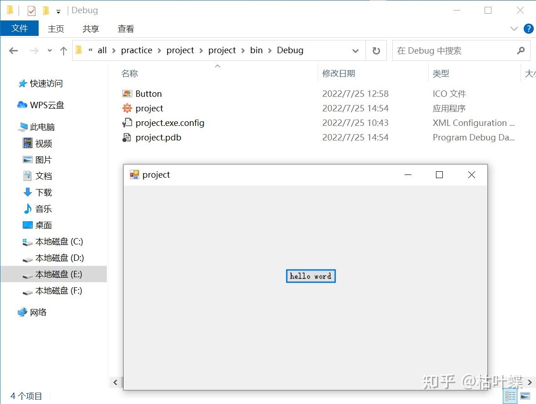Click the WPS云盘 cloud icon in the sidebar

click(22, 105)
